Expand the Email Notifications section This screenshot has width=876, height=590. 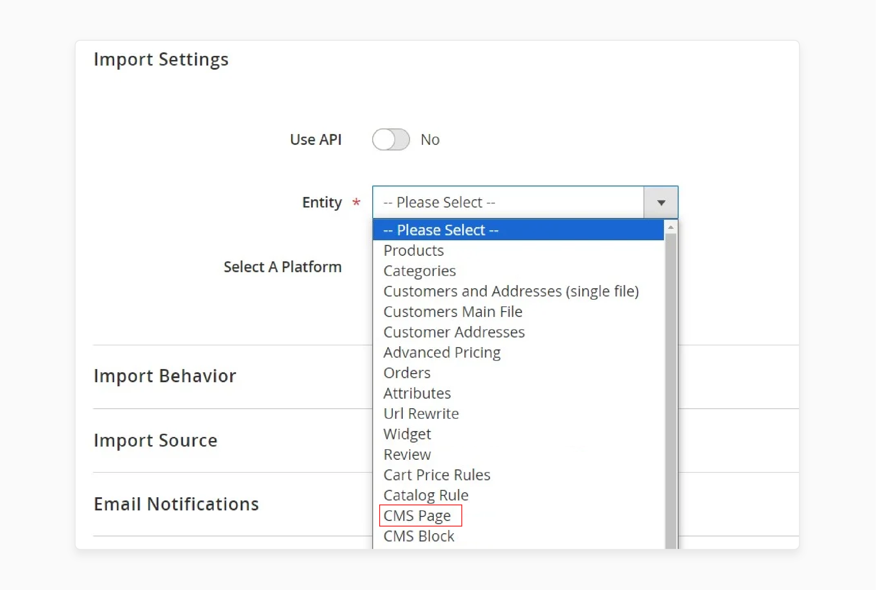click(176, 504)
